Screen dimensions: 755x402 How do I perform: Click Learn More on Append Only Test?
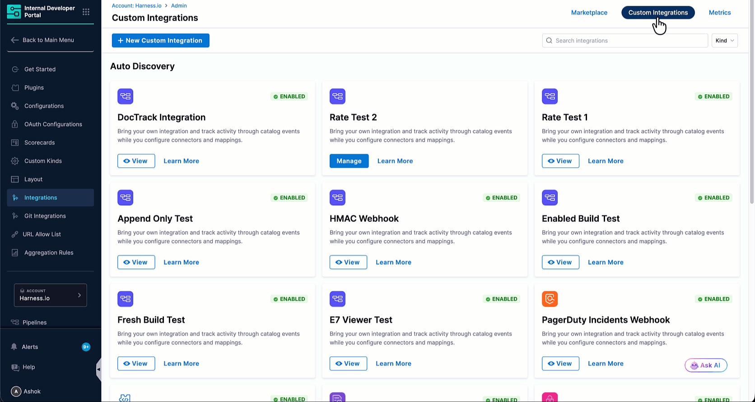(x=181, y=262)
